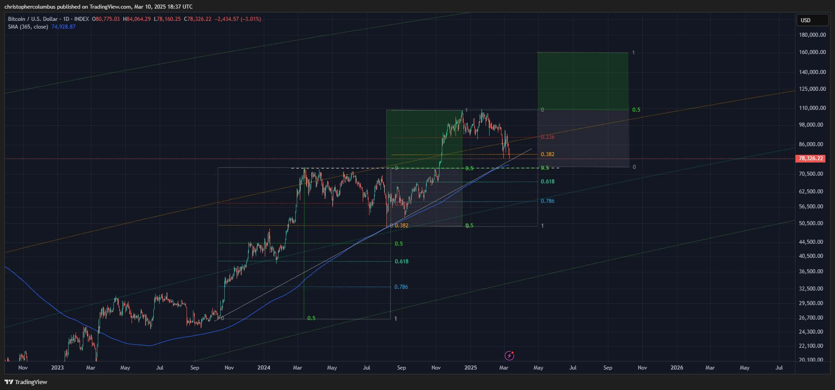
Task: Click the 160,000.00 price scale label
Action: (812, 52)
